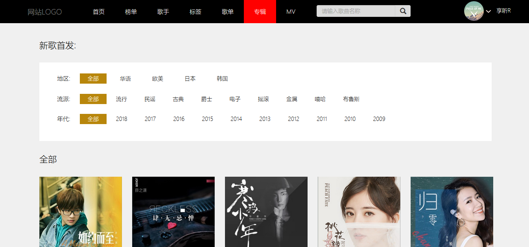Filter genre by 摇滚
The width and height of the screenshot is (529, 247).
[263, 99]
